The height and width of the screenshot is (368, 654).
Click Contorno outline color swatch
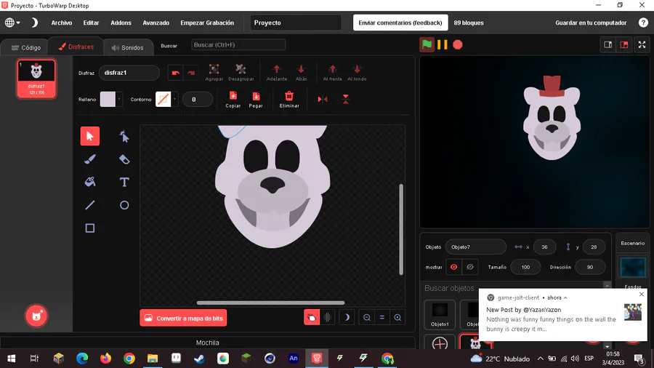pos(163,100)
